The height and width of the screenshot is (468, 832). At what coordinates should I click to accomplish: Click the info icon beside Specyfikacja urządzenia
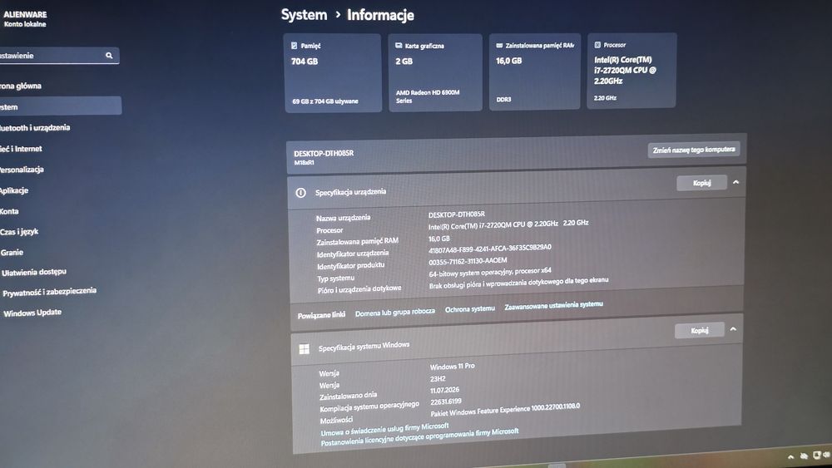(301, 193)
